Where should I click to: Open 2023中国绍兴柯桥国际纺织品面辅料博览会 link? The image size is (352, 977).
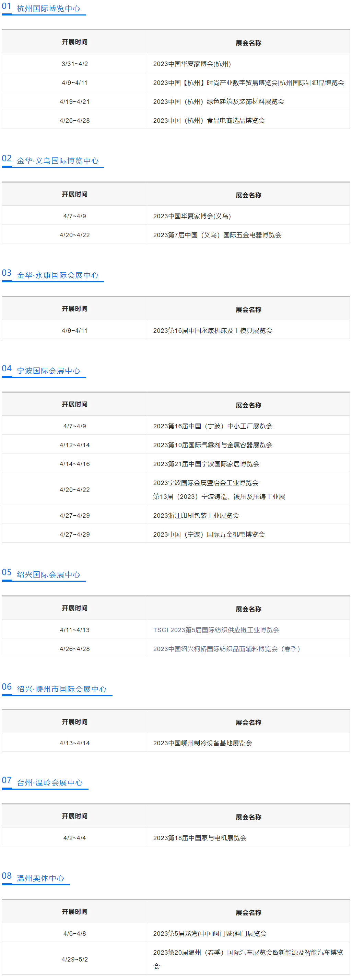point(227,649)
